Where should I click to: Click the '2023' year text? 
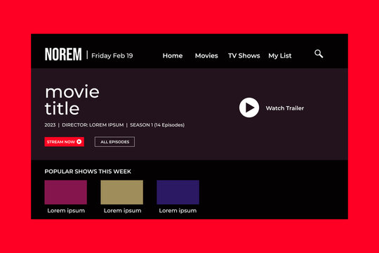click(x=50, y=125)
